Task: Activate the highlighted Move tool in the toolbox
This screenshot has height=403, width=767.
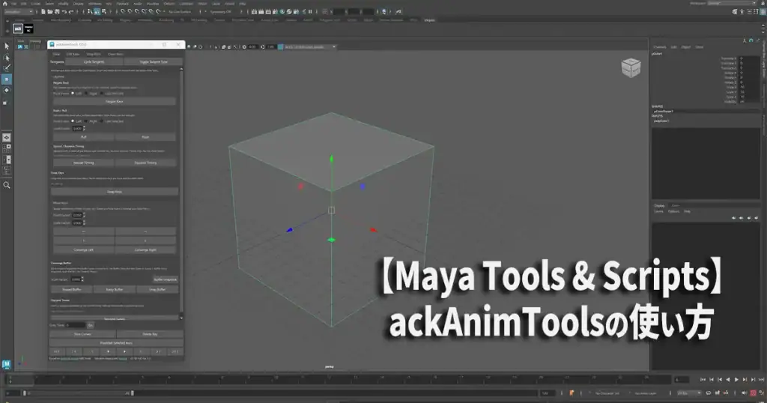Action: [6, 79]
